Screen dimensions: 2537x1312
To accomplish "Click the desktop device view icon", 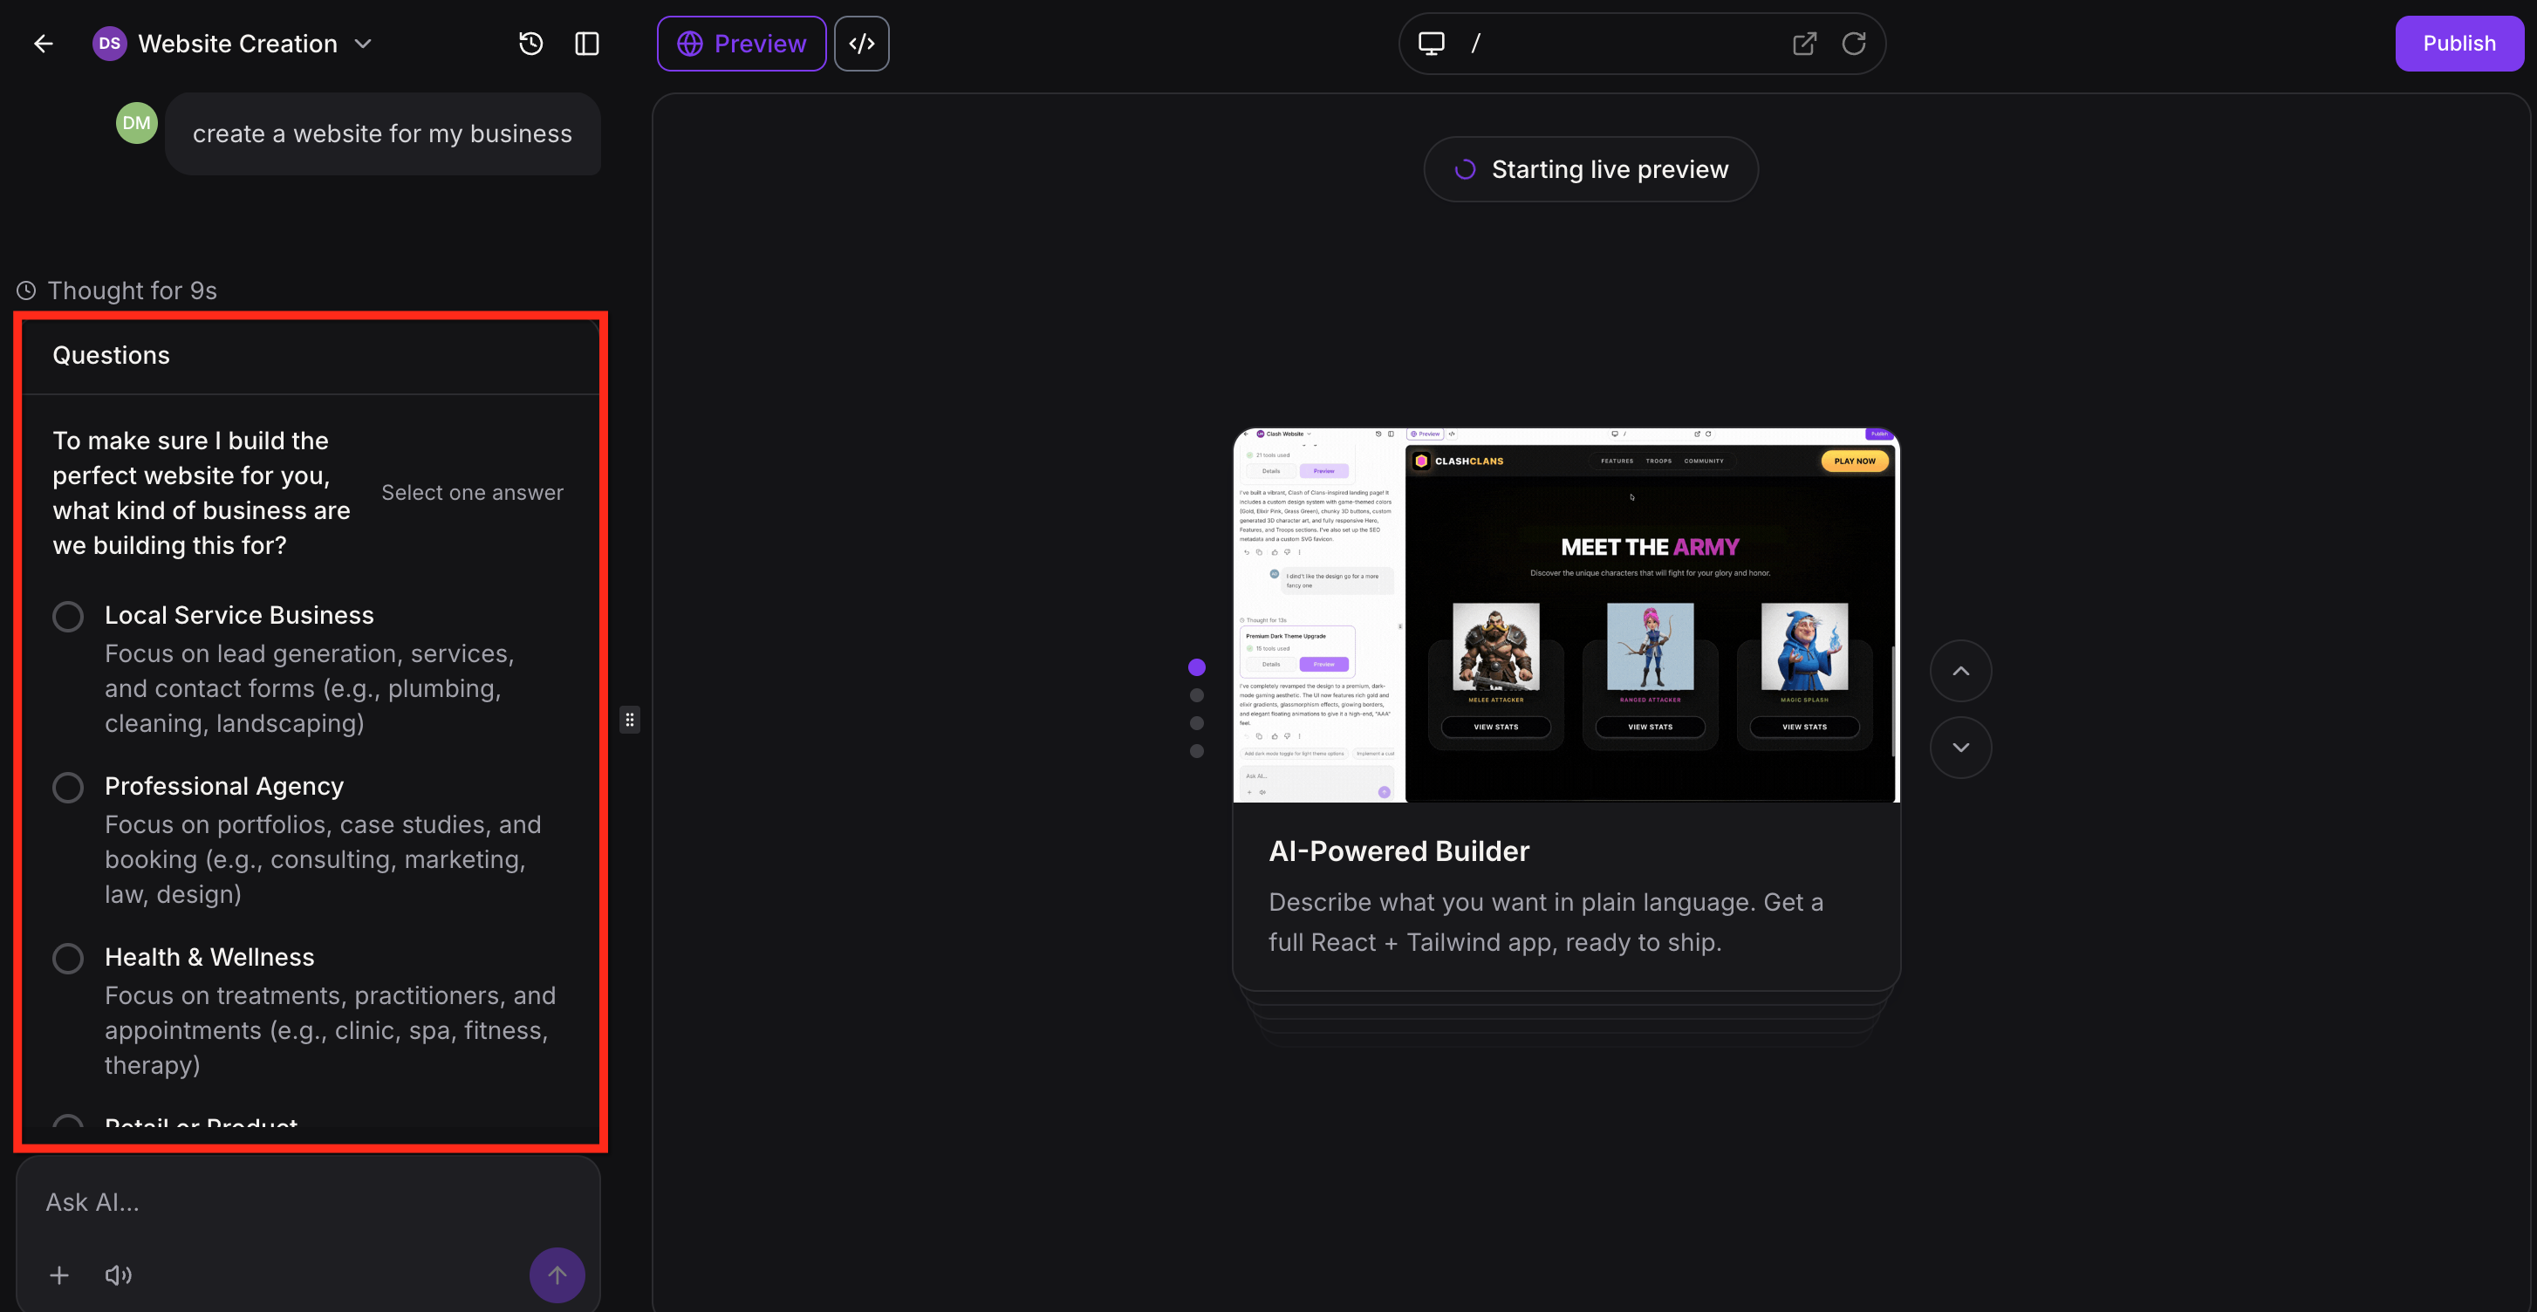I will click(x=1431, y=44).
